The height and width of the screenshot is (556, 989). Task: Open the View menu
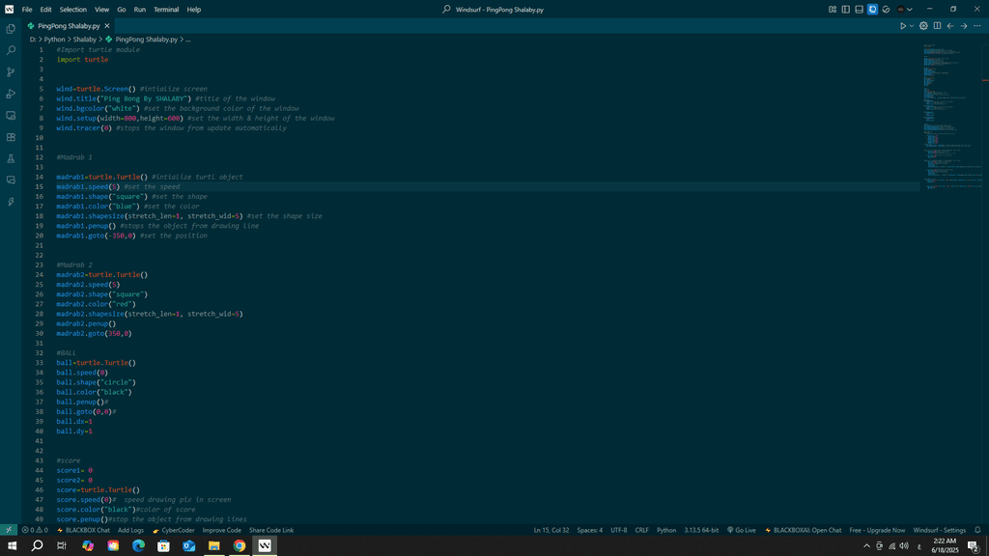coord(101,10)
